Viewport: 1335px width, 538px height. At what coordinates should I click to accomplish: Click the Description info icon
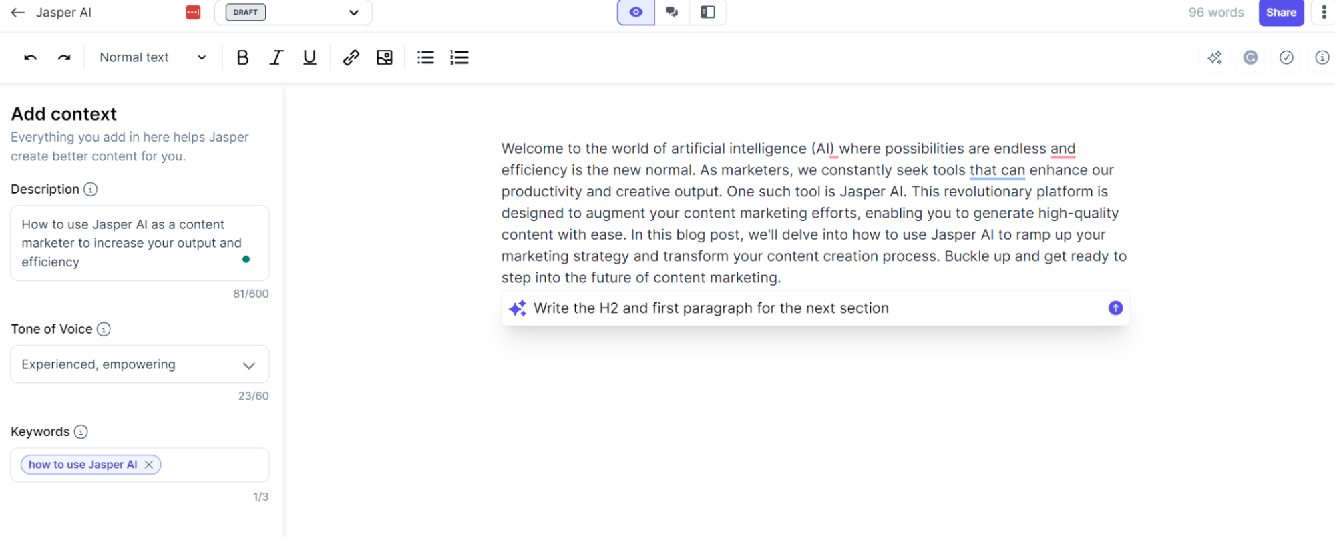tap(91, 190)
